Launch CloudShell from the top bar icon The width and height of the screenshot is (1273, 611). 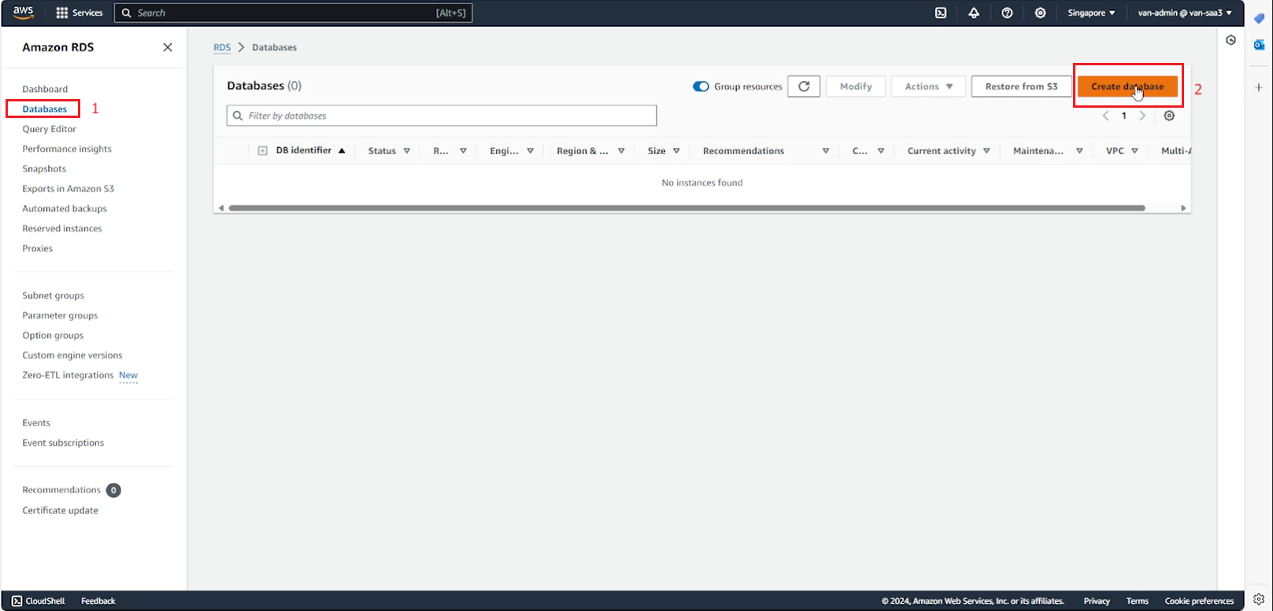[941, 13]
